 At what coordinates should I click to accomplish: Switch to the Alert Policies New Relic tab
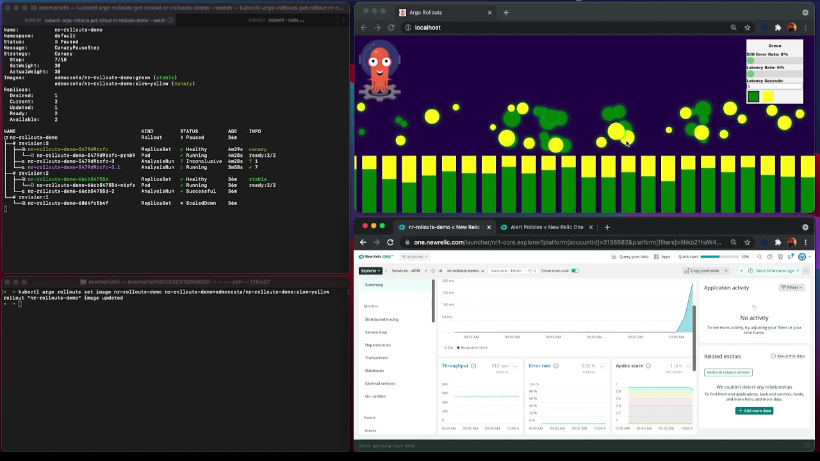[546, 227]
